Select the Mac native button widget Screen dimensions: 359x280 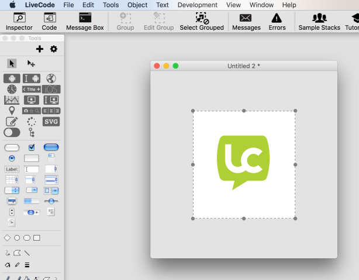[x=32, y=100]
